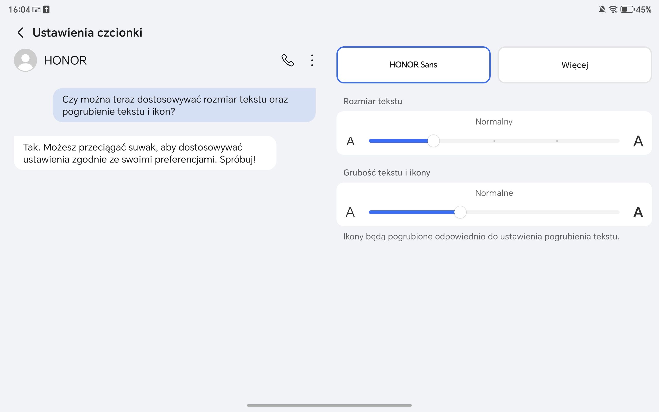This screenshot has height=412, width=659.
Task: Tap the cast screen status icon
Action: [x=37, y=10]
